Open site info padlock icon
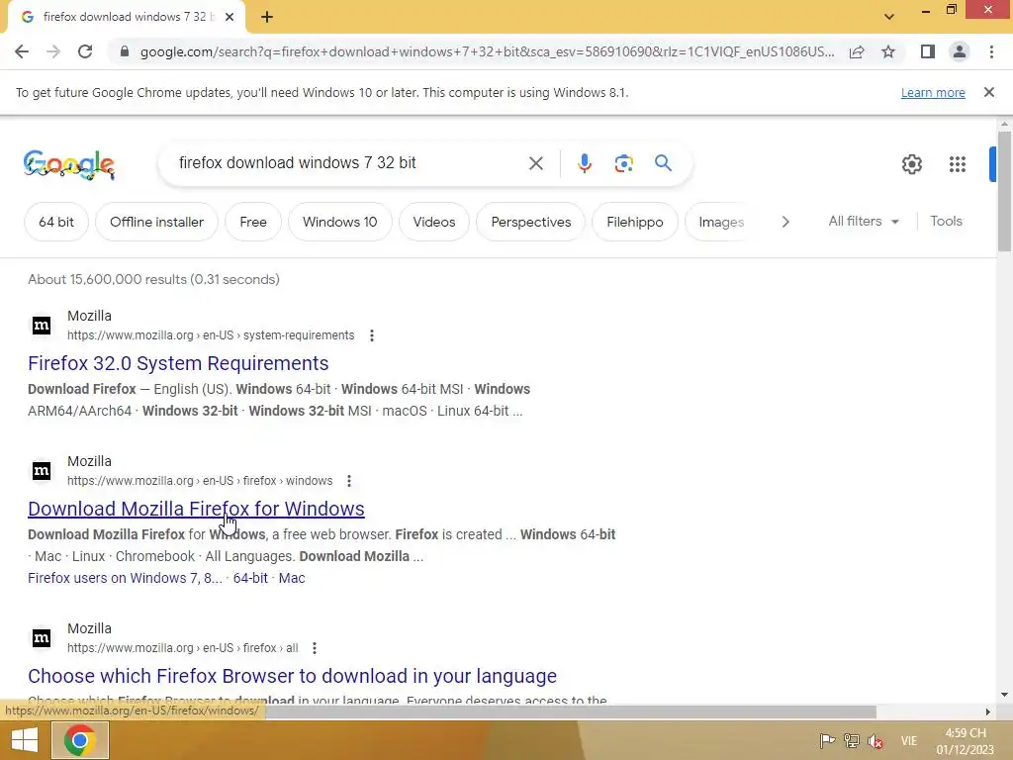Viewport: 1013px width, 760px height. 125,51
